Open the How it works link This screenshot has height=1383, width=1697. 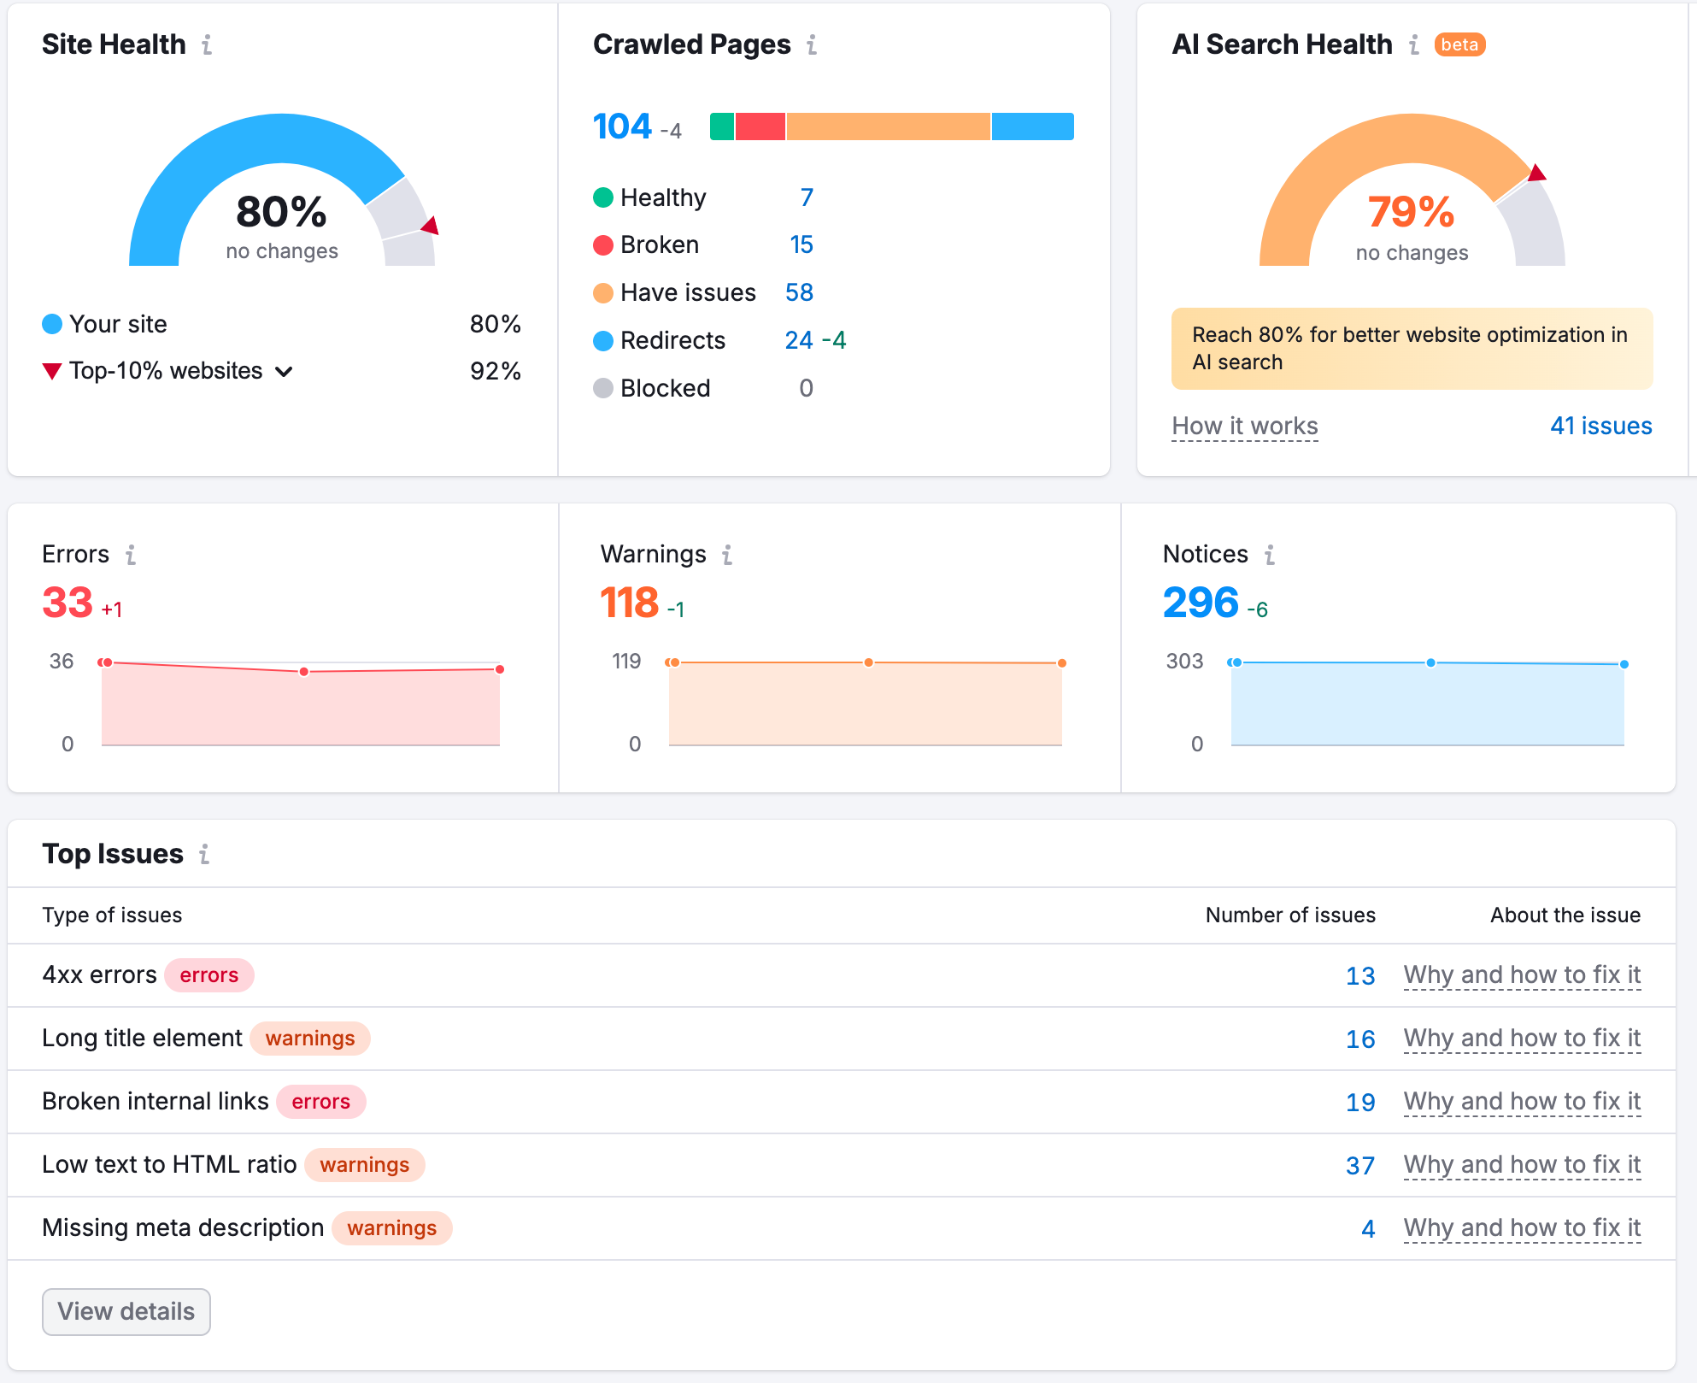coord(1244,426)
